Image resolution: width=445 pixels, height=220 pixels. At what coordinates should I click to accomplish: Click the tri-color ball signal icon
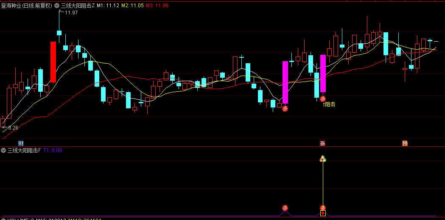323,159
